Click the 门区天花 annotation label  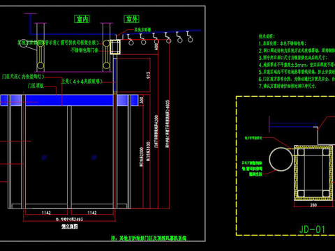23,77
